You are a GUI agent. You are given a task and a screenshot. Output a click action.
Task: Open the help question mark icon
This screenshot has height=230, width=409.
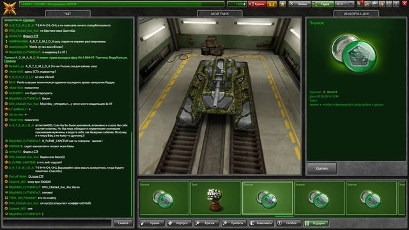[x=396, y=4]
